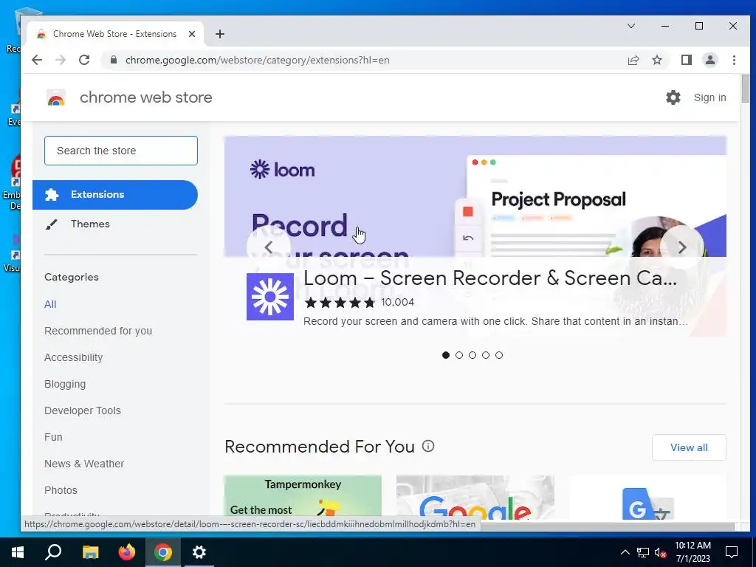Click the chrome web store title text
The image size is (756, 567).
click(x=146, y=97)
